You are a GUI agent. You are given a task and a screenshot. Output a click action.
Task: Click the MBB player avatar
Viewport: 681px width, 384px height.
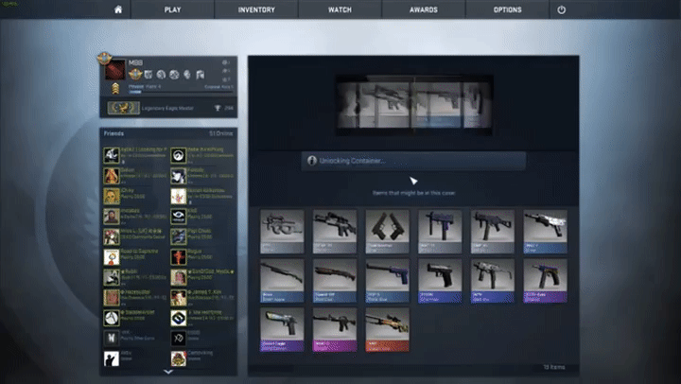pyautogui.click(x=115, y=70)
